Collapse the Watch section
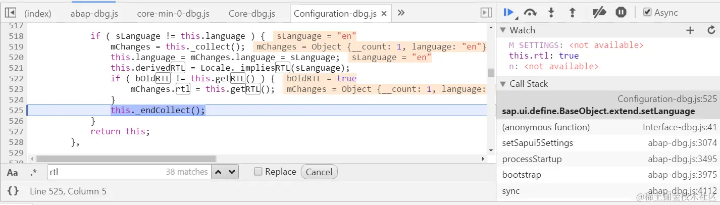 coord(502,30)
